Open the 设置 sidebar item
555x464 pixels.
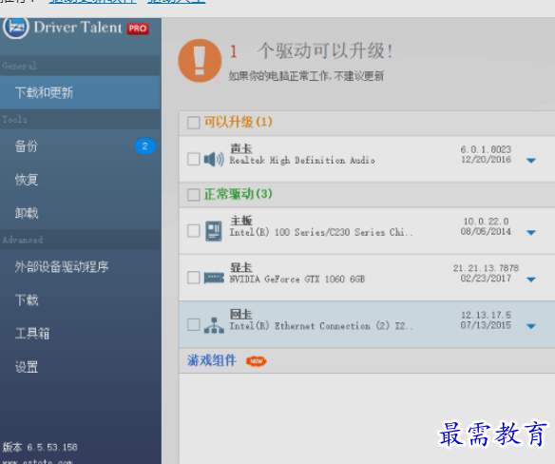tap(81, 367)
